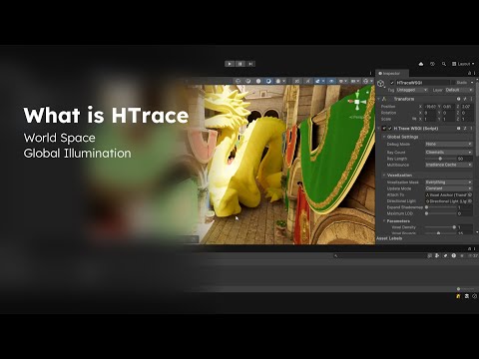The height and width of the screenshot is (359, 479).
Task: Click the middle status bar icon
Action: pos(467,296)
